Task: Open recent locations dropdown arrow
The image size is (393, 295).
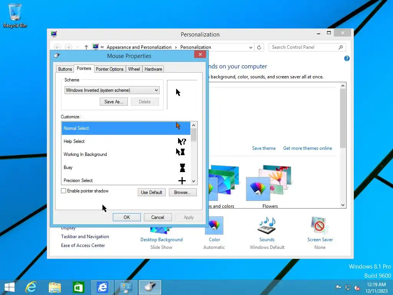Action: [x=78, y=47]
